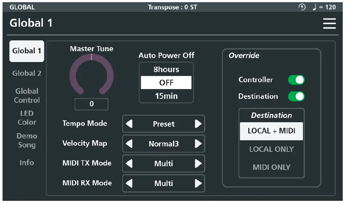Viewport: 346px width, 203px height.
Task: Select MIDI ONLY destination
Action: 271,167
